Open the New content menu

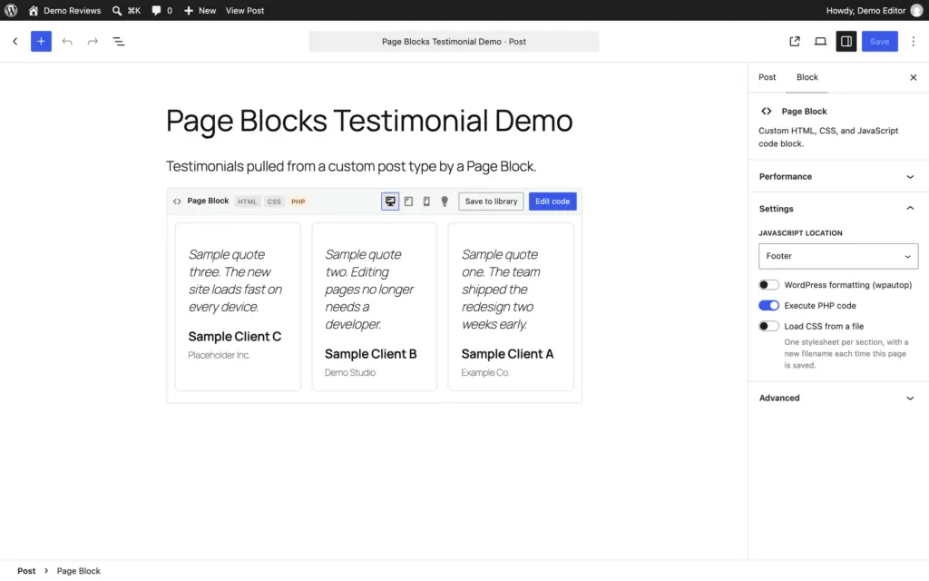click(x=200, y=10)
